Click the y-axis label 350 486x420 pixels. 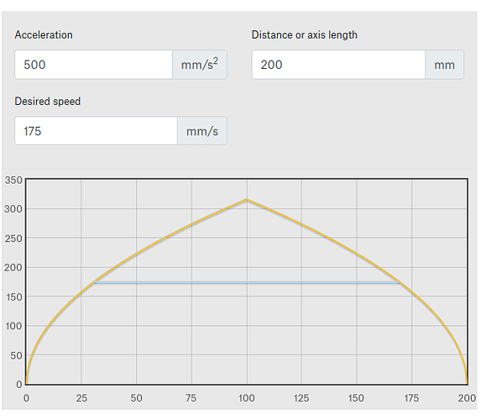(x=13, y=181)
